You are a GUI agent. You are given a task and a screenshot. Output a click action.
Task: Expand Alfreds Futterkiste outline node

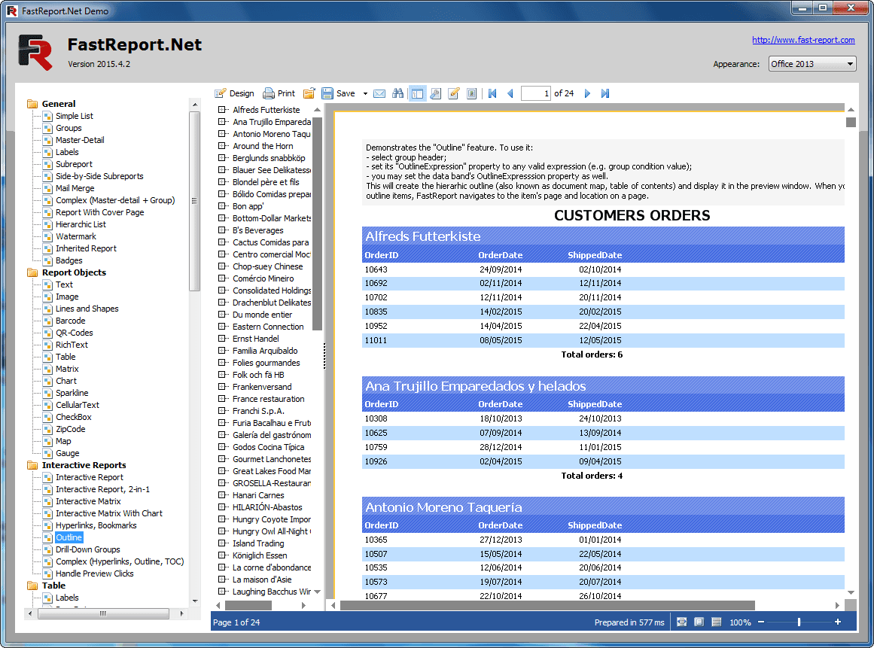tap(222, 110)
